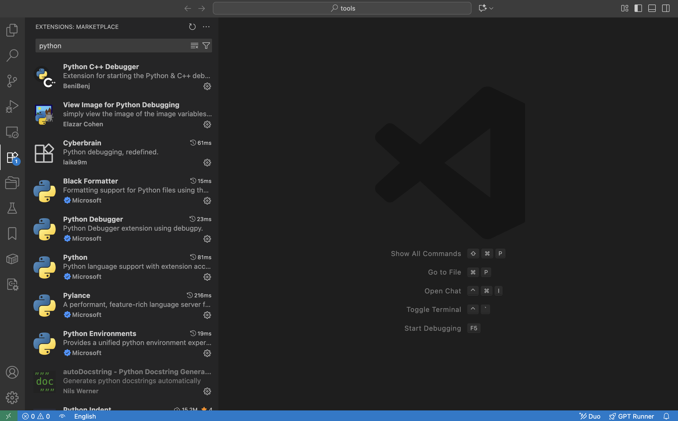Open the Testing flask view

tap(12, 208)
